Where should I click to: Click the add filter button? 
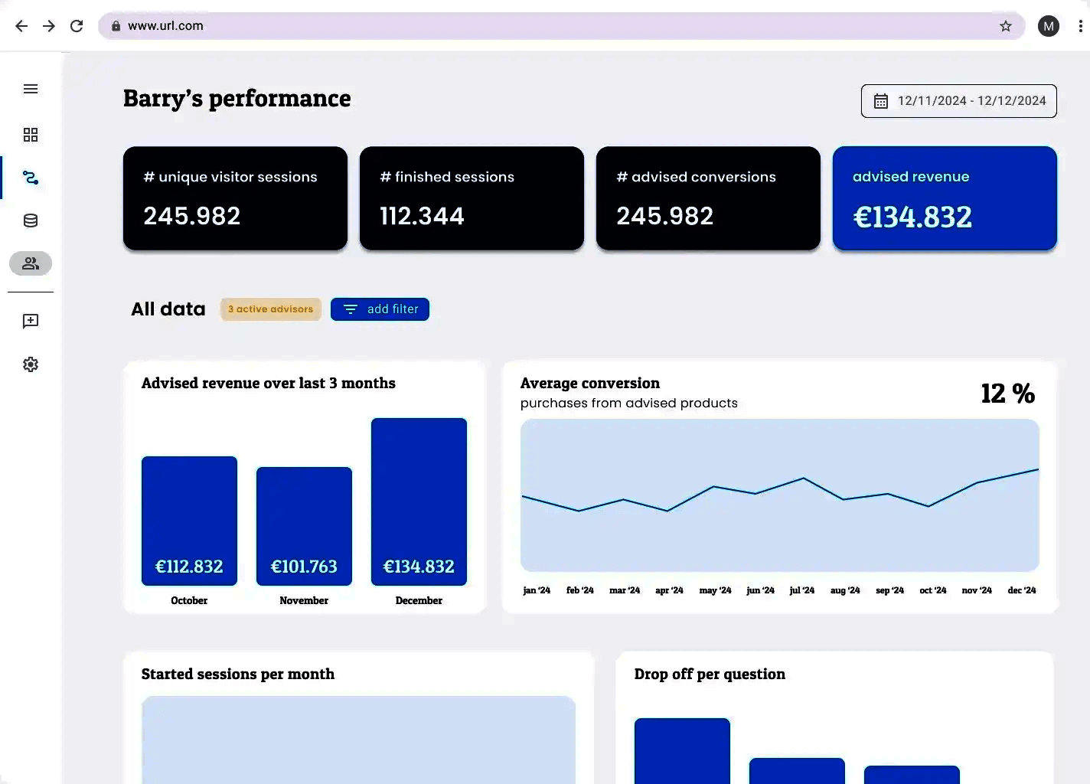(380, 309)
